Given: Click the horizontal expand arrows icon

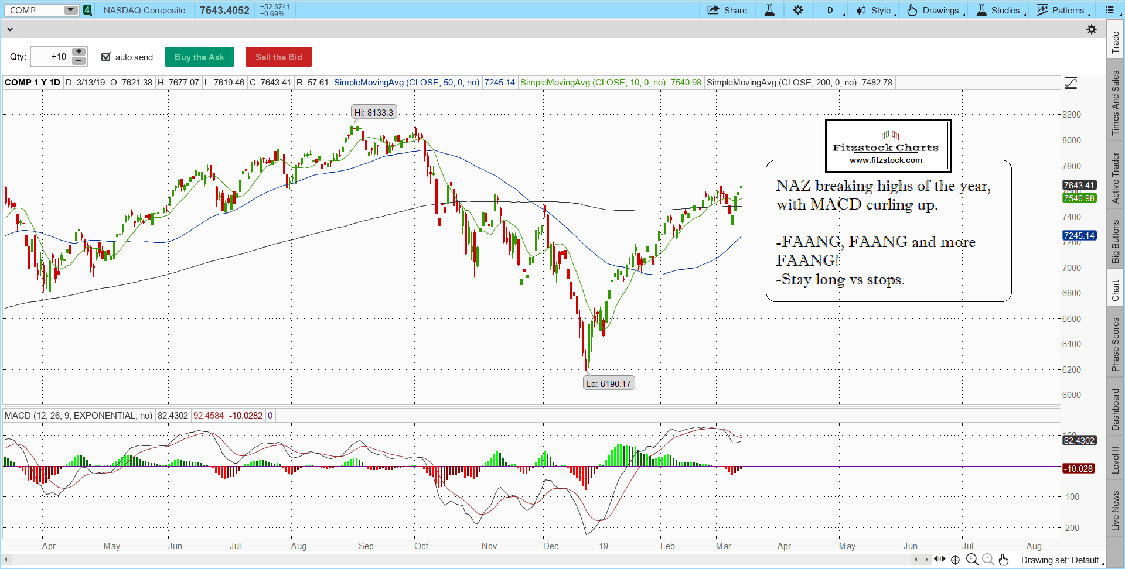Looking at the screenshot, I should click(x=939, y=560).
